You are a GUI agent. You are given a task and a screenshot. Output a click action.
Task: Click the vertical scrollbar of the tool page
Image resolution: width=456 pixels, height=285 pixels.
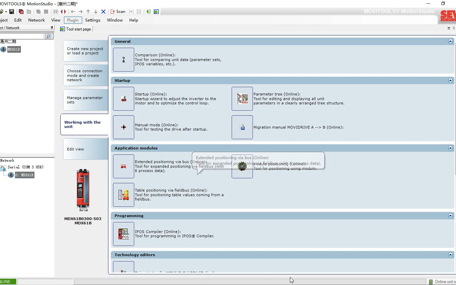pos(455,156)
